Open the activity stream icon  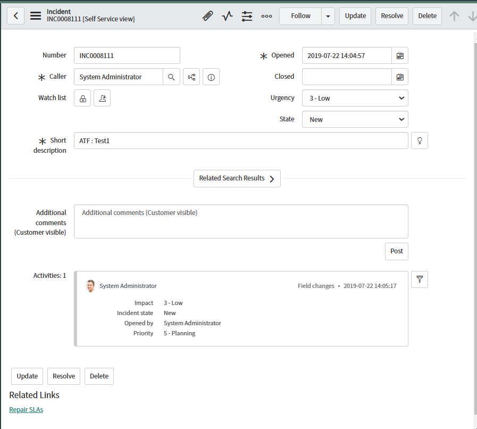pyautogui.click(x=227, y=16)
